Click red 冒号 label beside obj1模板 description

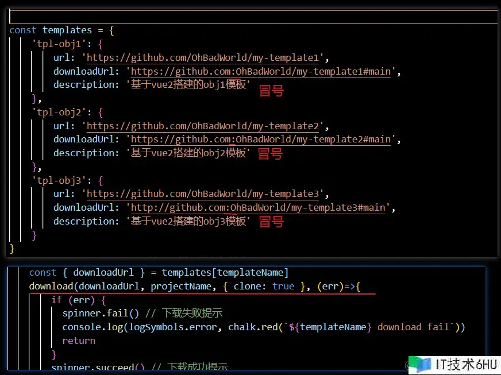pyautogui.click(x=271, y=90)
